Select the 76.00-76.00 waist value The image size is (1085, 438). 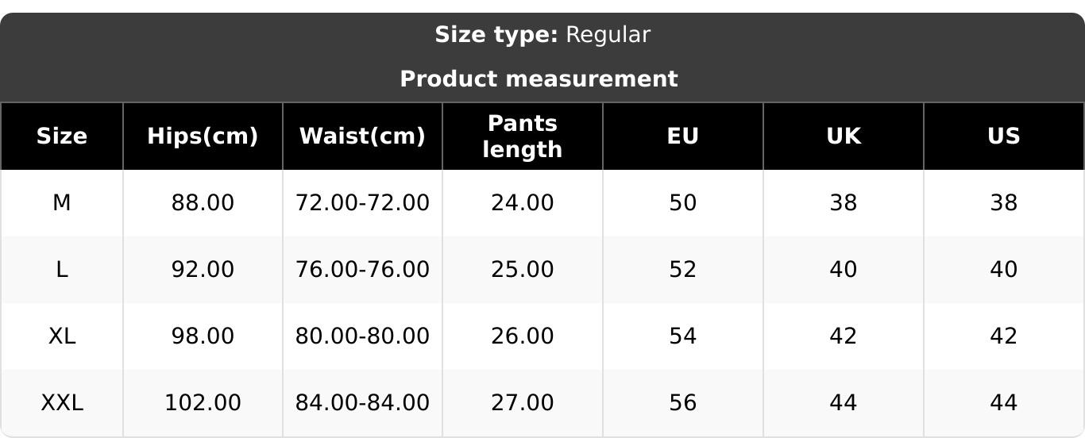coord(362,270)
